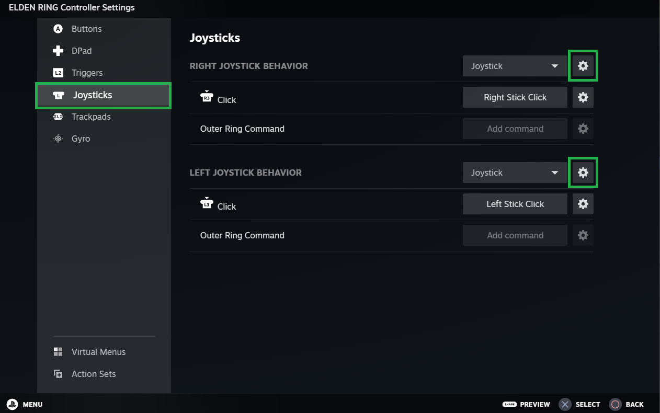
Task: Click the circle BACK button icon
Action: 615,404
